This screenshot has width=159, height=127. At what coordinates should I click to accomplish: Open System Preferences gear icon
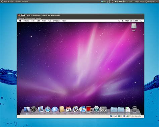pyautogui.click(x=103, y=109)
